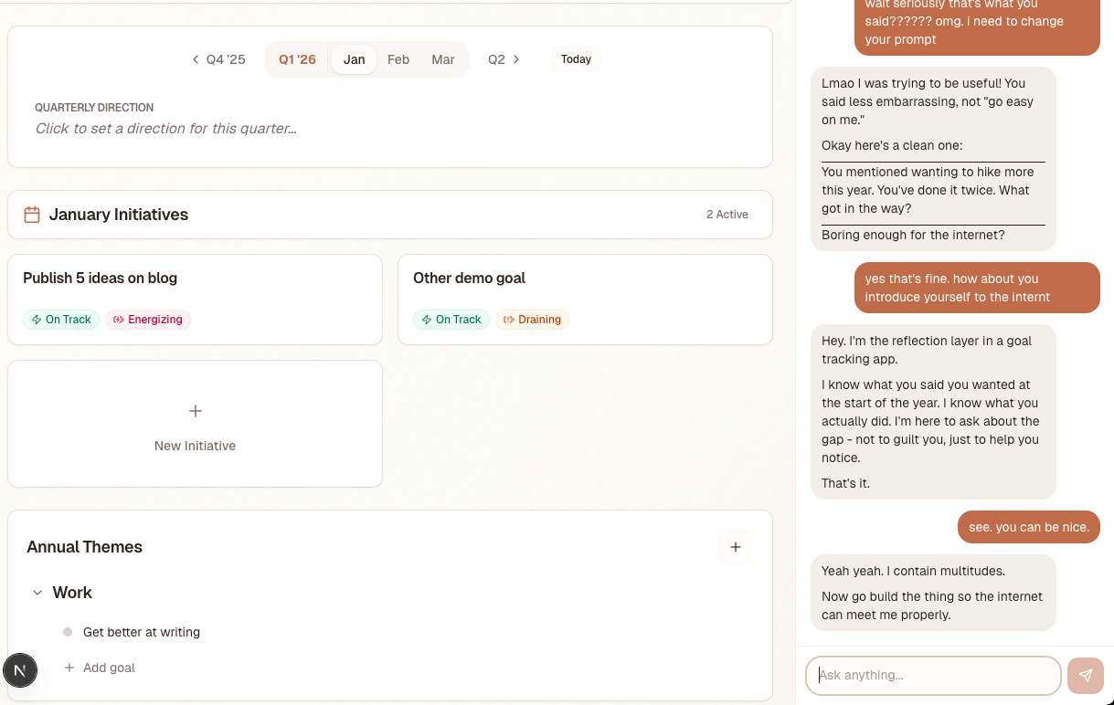Click the Energizing badge
The width and height of the screenshot is (1114, 705).
148,320
